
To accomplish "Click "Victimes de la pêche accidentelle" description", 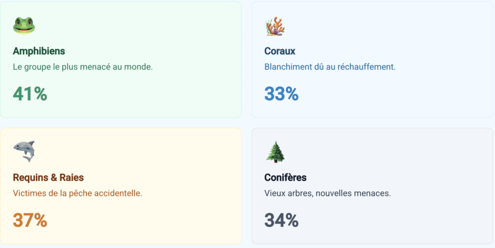I will (77, 193).
